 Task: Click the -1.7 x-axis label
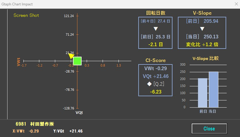(23, 65)
